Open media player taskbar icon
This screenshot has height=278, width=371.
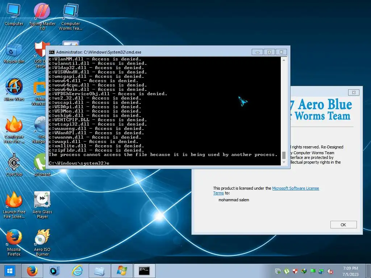coord(54,271)
